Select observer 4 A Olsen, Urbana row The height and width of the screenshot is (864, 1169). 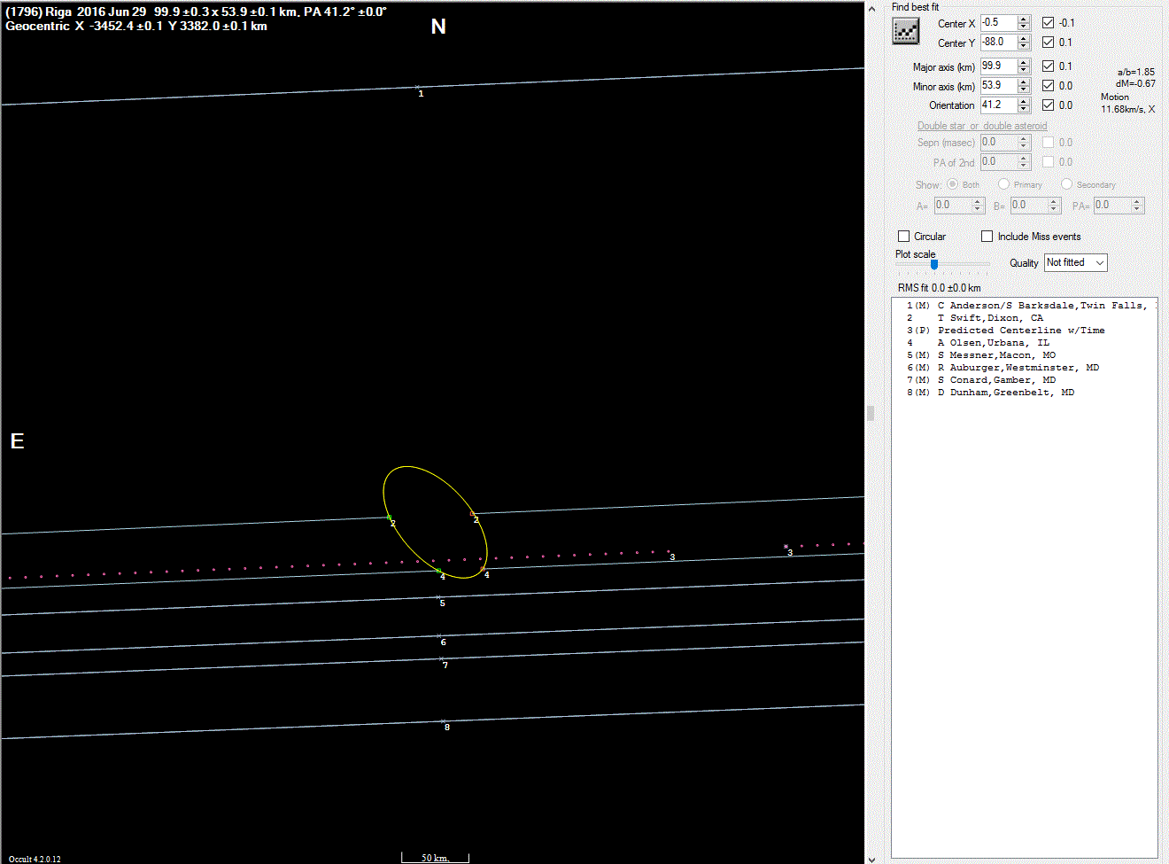click(x=1025, y=343)
